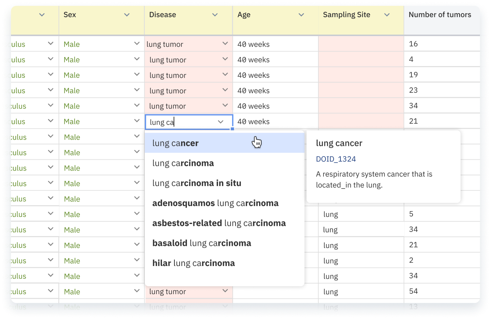Open first row lung tumor dropdown arrow
The image size is (491, 319).
(x=225, y=44)
